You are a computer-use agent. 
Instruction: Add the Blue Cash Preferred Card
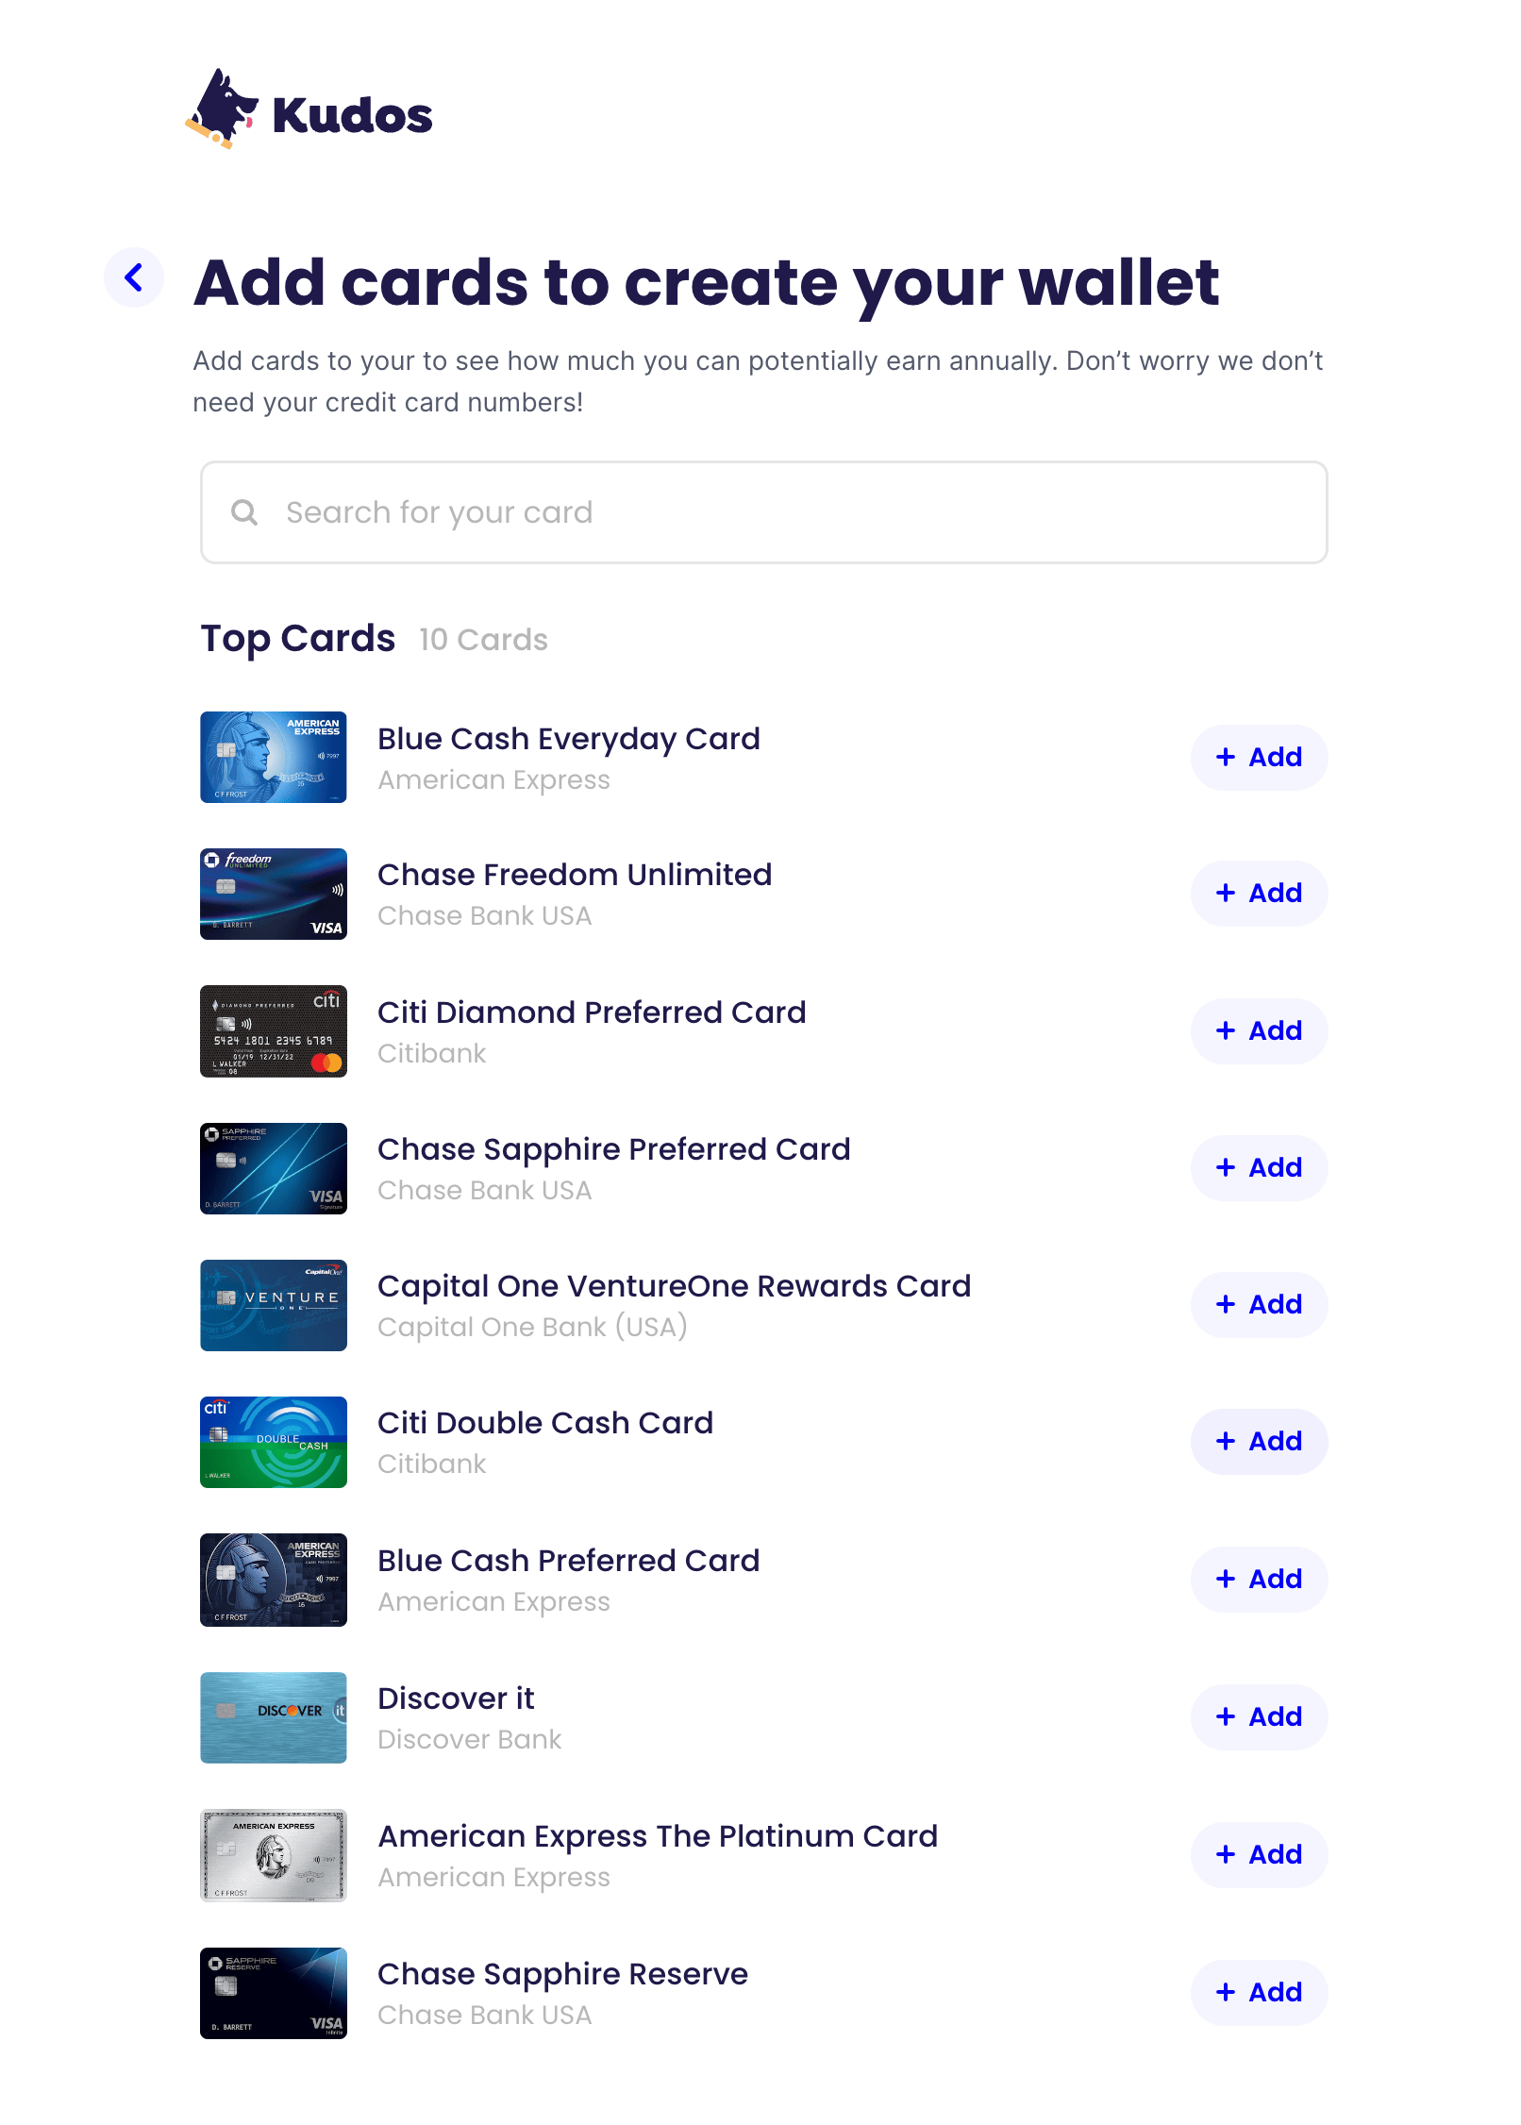coord(1258,1579)
